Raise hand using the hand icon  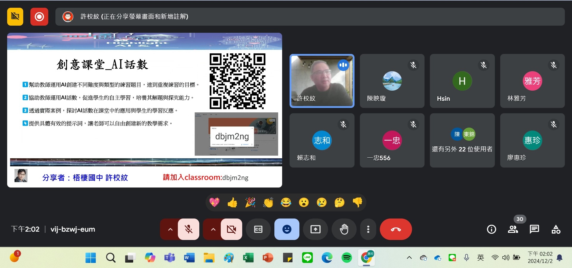(x=344, y=229)
